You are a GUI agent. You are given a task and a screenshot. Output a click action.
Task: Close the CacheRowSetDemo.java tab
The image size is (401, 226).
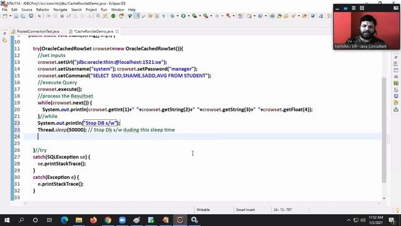point(117,31)
